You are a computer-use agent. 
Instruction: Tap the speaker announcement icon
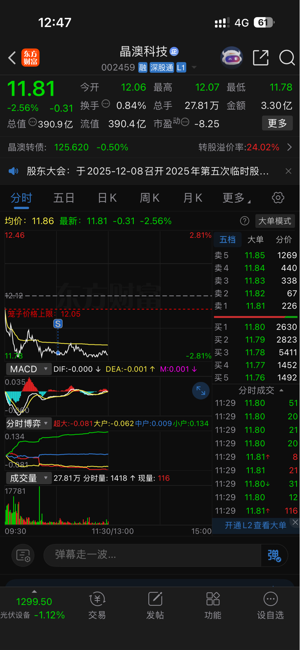(14, 171)
